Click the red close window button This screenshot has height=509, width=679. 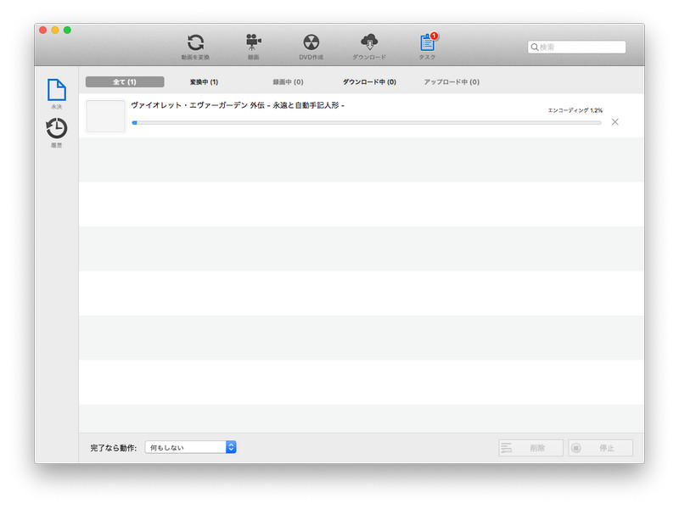pos(43,30)
